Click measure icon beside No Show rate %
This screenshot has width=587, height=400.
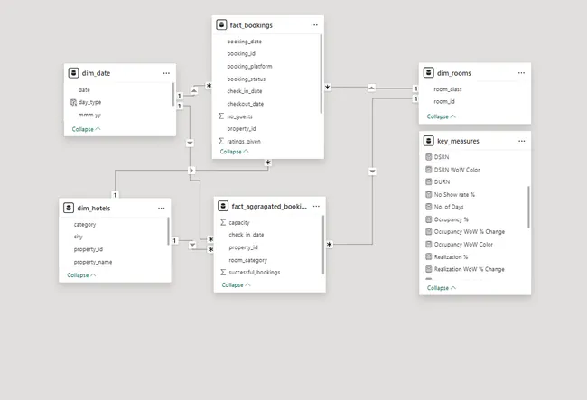coord(429,194)
